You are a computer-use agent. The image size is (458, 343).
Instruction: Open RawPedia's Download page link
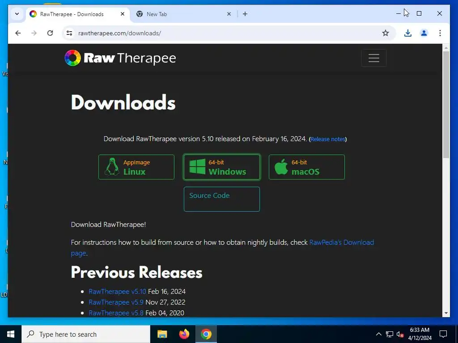click(222, 247)
